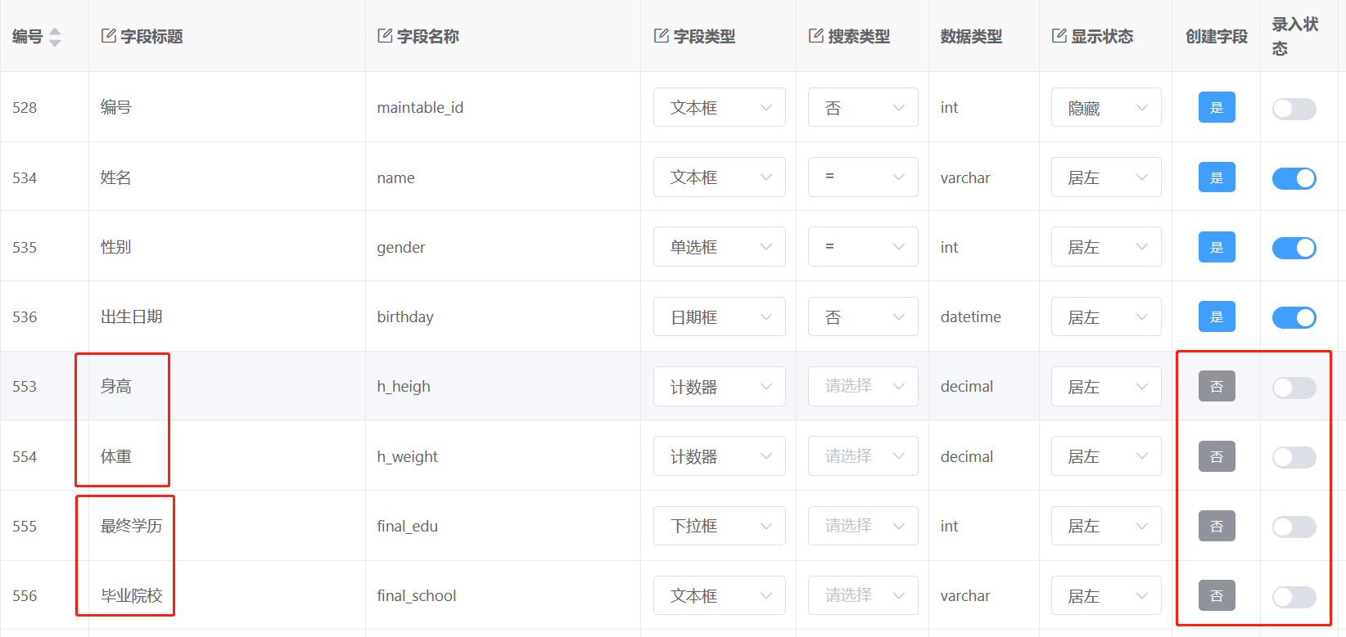Enable 录入状态 switch for final_edu row
This screenshot has width=1346, height=637.
[x=1294, y=527]
